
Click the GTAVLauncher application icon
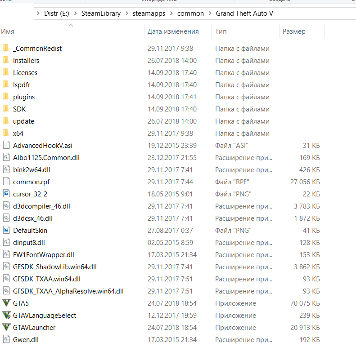(6, 327)
